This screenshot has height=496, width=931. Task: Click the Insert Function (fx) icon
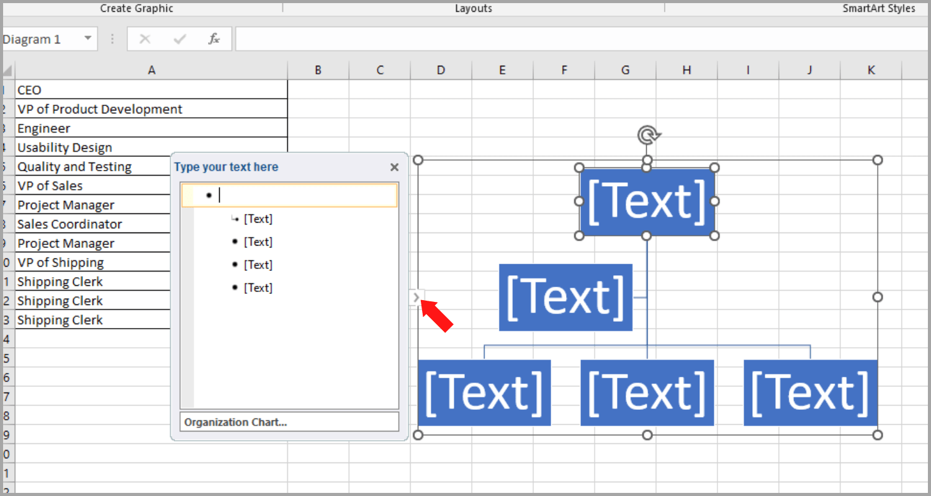point(214,38)
